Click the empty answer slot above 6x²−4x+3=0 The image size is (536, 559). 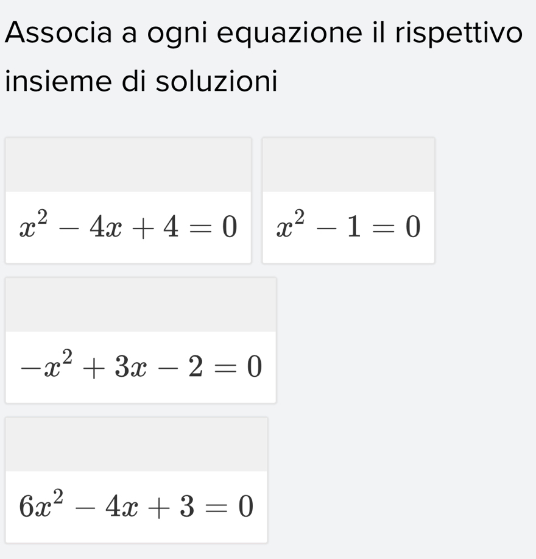136,444
